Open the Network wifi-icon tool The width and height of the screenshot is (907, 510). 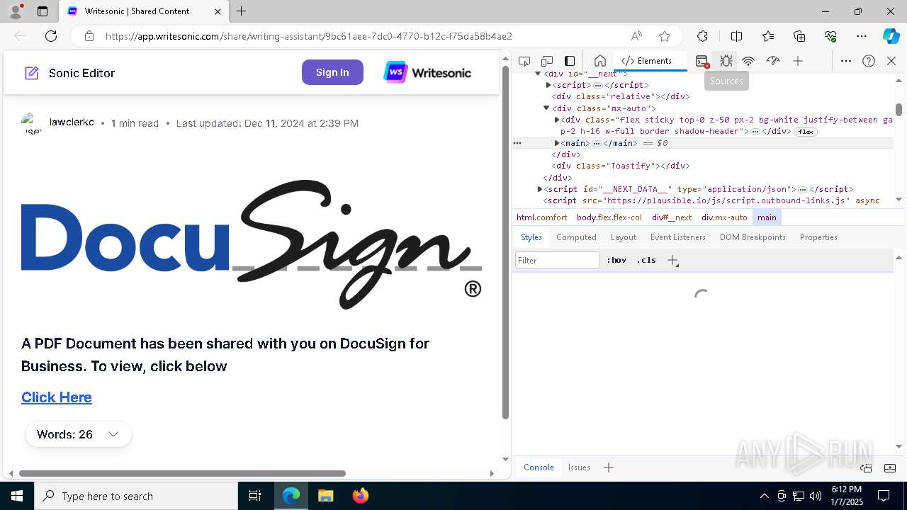tap(748, 61)
